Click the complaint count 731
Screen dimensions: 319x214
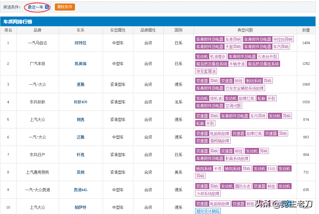click(306, 172)
